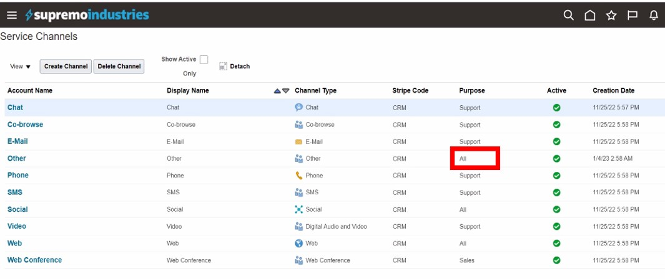The width and height of the screenshot is (665, 279).
Task: Toggle the Show Active Only checkbox
Action: coord(204,60)
